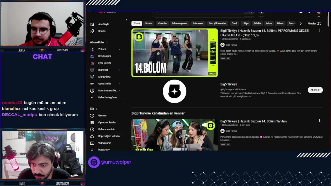Open Big5 Türkiye large channel logo
This screenshot has width=331, height=186.
tap(175, 91)
